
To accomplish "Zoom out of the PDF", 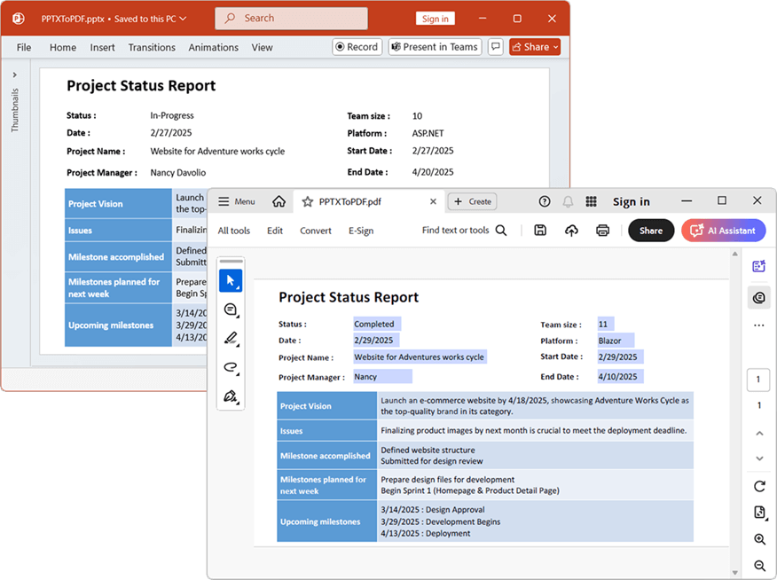I will coord(759,565).
